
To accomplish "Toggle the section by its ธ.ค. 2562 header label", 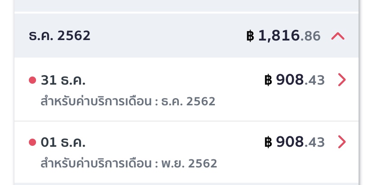I will tap(59, 36).
